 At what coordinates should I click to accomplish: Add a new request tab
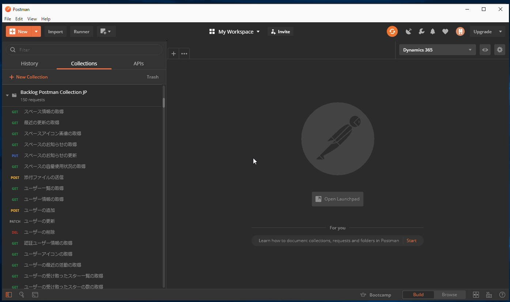tap(174, 54)
